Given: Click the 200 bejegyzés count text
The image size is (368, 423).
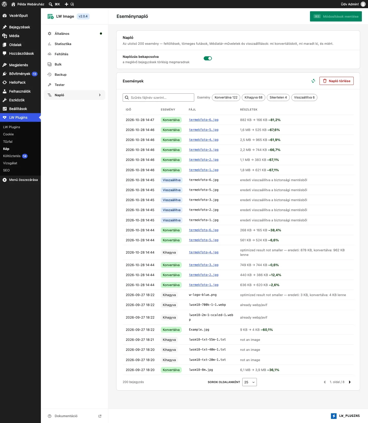Looking at the screenshot, I should pos(133,382).
